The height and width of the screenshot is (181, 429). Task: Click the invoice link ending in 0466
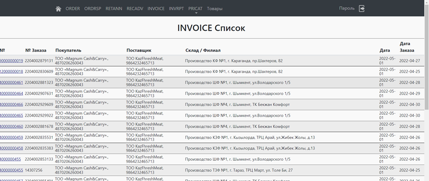click(11, 104)
